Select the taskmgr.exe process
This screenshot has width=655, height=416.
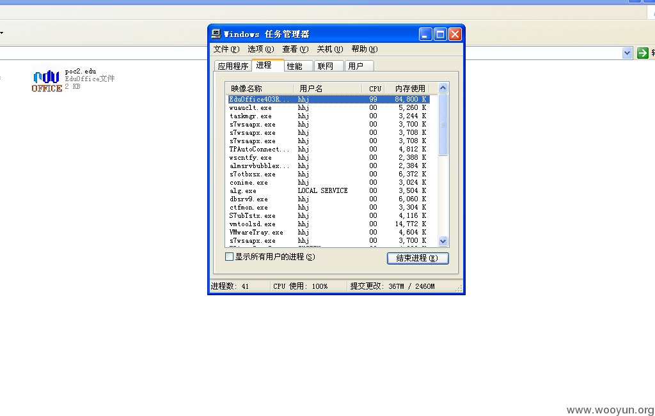click(x=251, y=116)
